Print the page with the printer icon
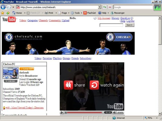Image resolution: width=162 pixels, height=121 pixels. click(x=49, y=13)
